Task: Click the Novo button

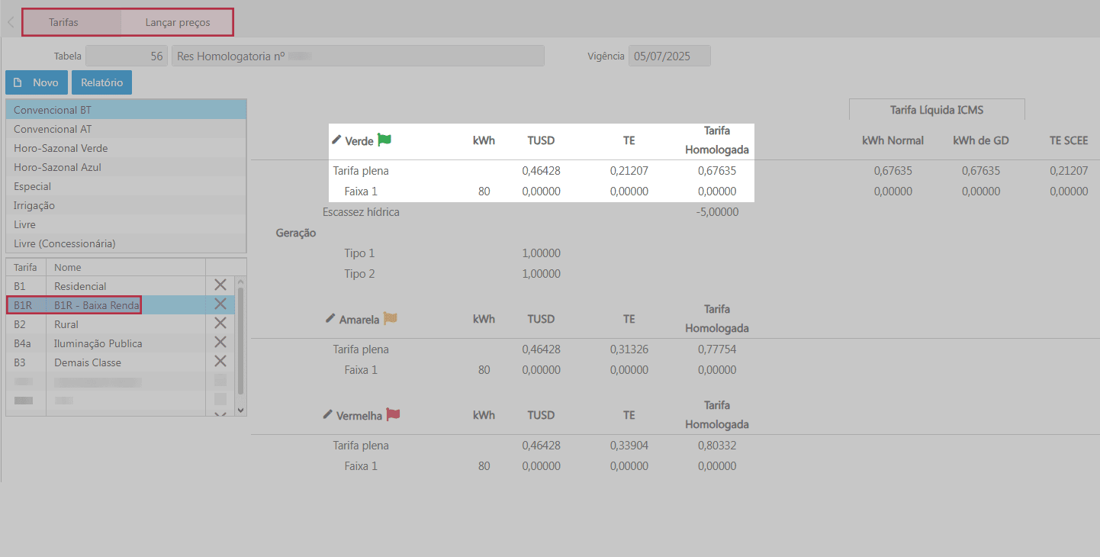Action: click(37, 82)
